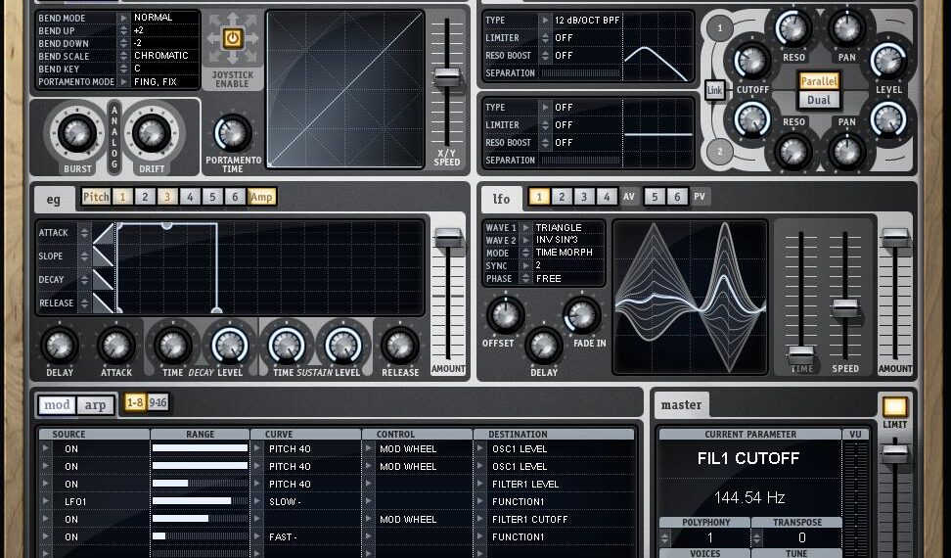Click the eg section label

[54, 200]
